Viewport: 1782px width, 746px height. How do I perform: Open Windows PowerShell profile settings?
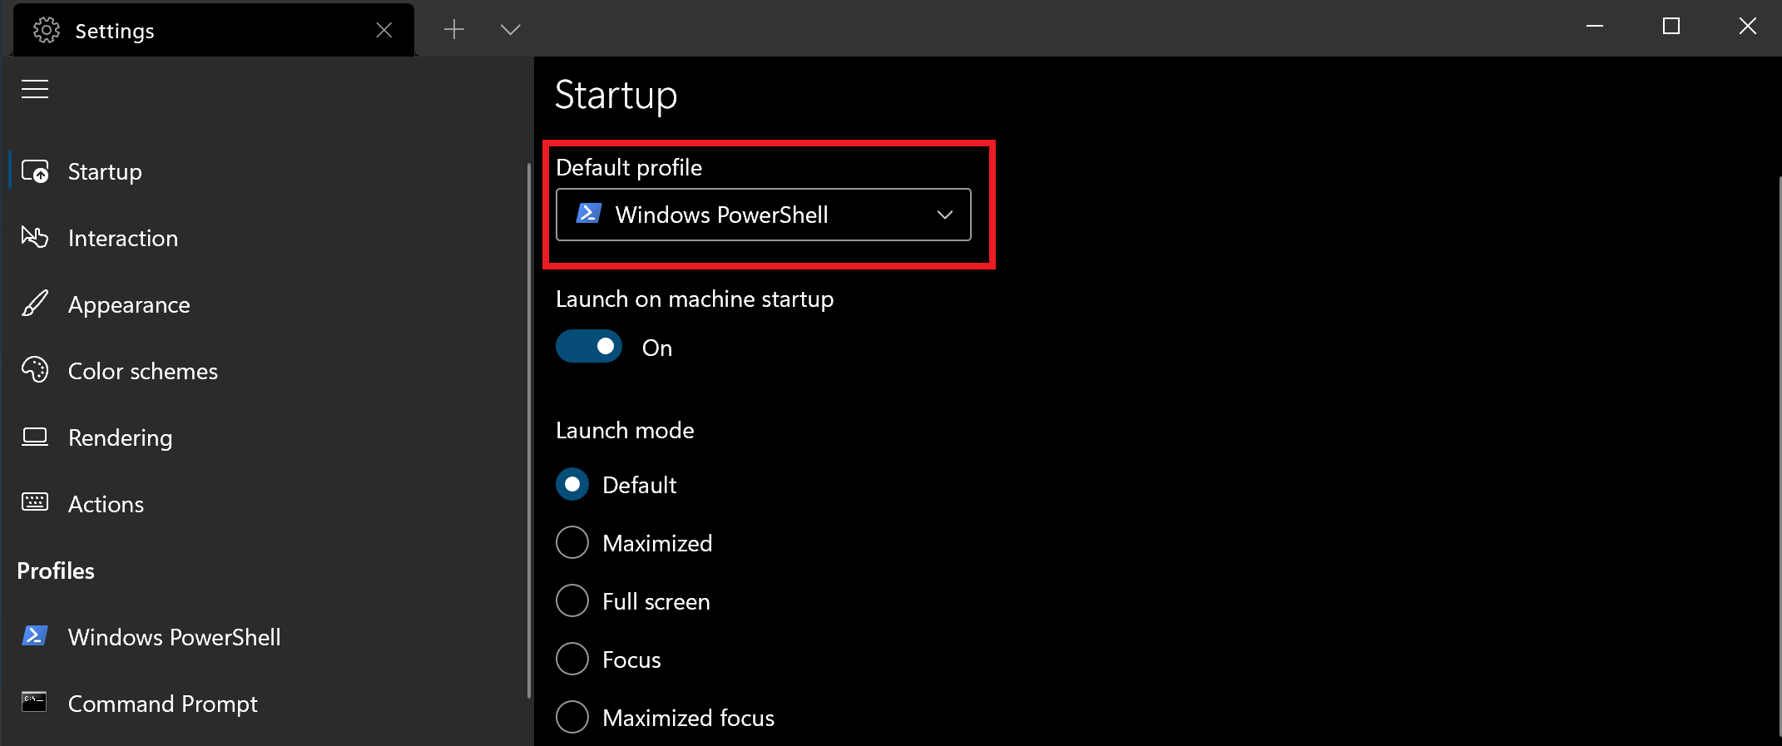click(266, 637)
